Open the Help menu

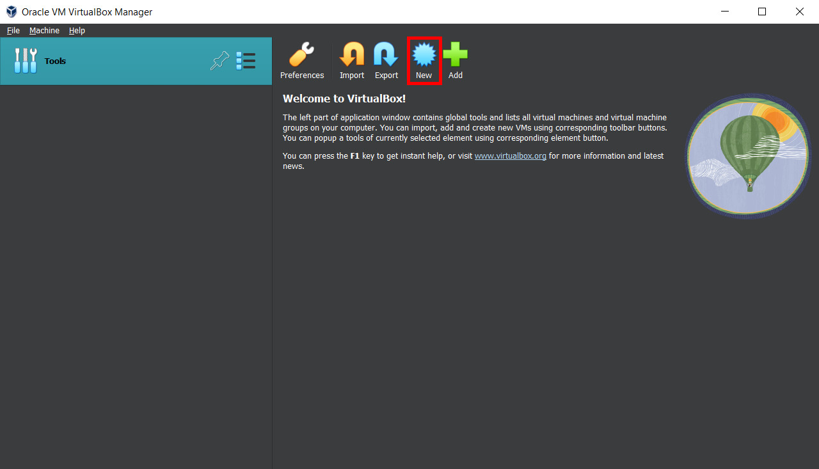(x=77, y=31)
